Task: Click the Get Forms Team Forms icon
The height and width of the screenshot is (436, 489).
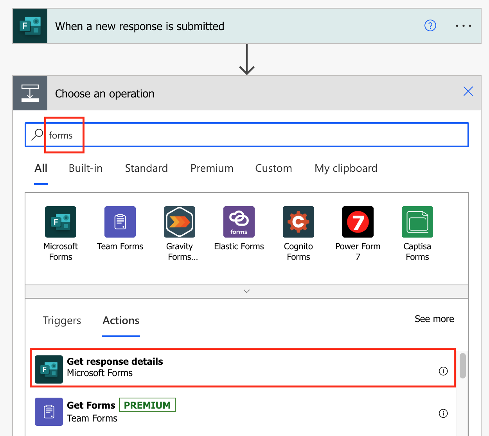Action: pos(49,412)
